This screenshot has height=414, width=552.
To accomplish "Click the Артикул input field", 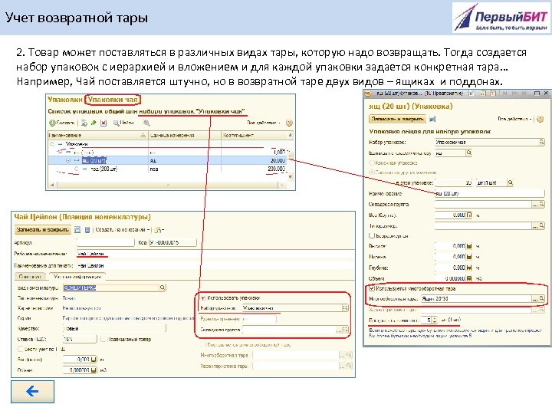I will [x=105, y=242].
